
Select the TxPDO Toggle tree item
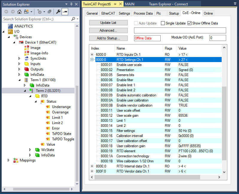tap(60, 139)
